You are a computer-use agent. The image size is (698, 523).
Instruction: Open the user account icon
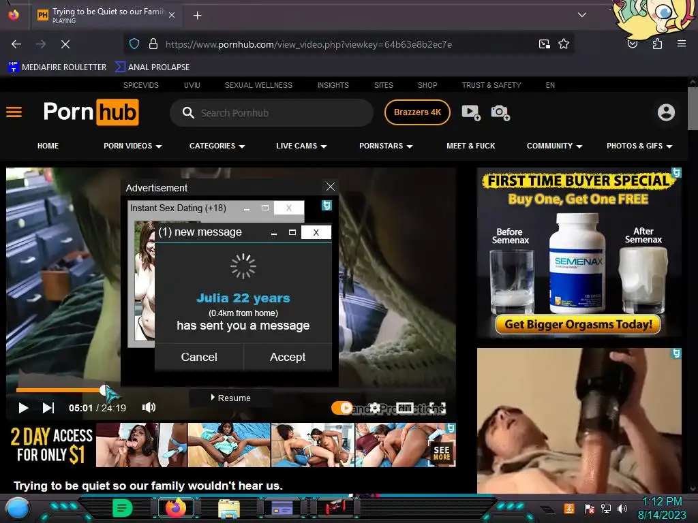click(x=666, y=112)
